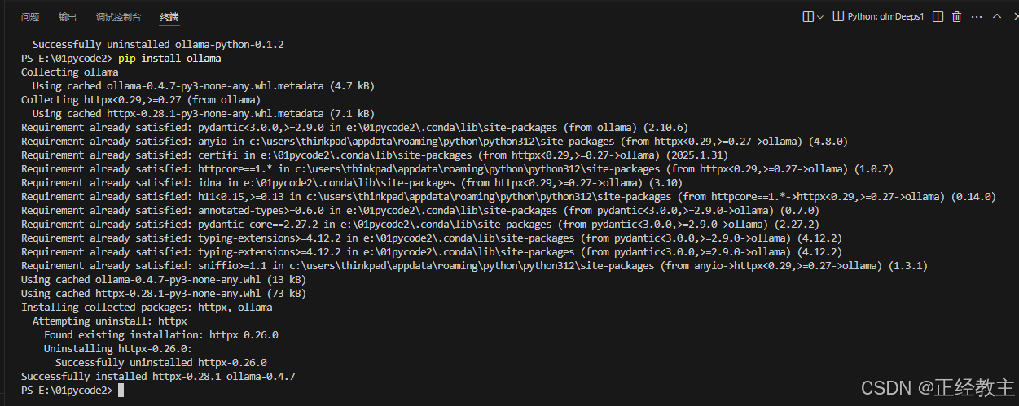Image resolution: width=1019 pixels, height=406 pixels.
Task: Maximize panel size with the up chevron
Action: [996, 16]
